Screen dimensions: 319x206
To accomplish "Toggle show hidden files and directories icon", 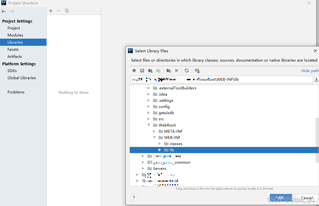I will (197, 71).
